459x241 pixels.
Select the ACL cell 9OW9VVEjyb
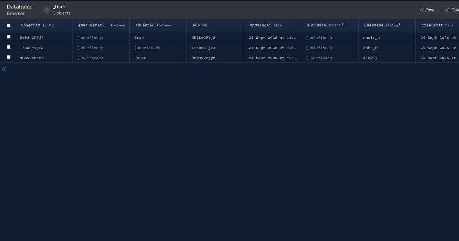click(x=215, y=58)
